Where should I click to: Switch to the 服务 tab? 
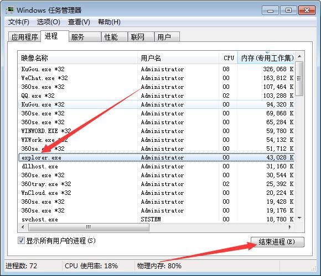[x=85, y=37]
